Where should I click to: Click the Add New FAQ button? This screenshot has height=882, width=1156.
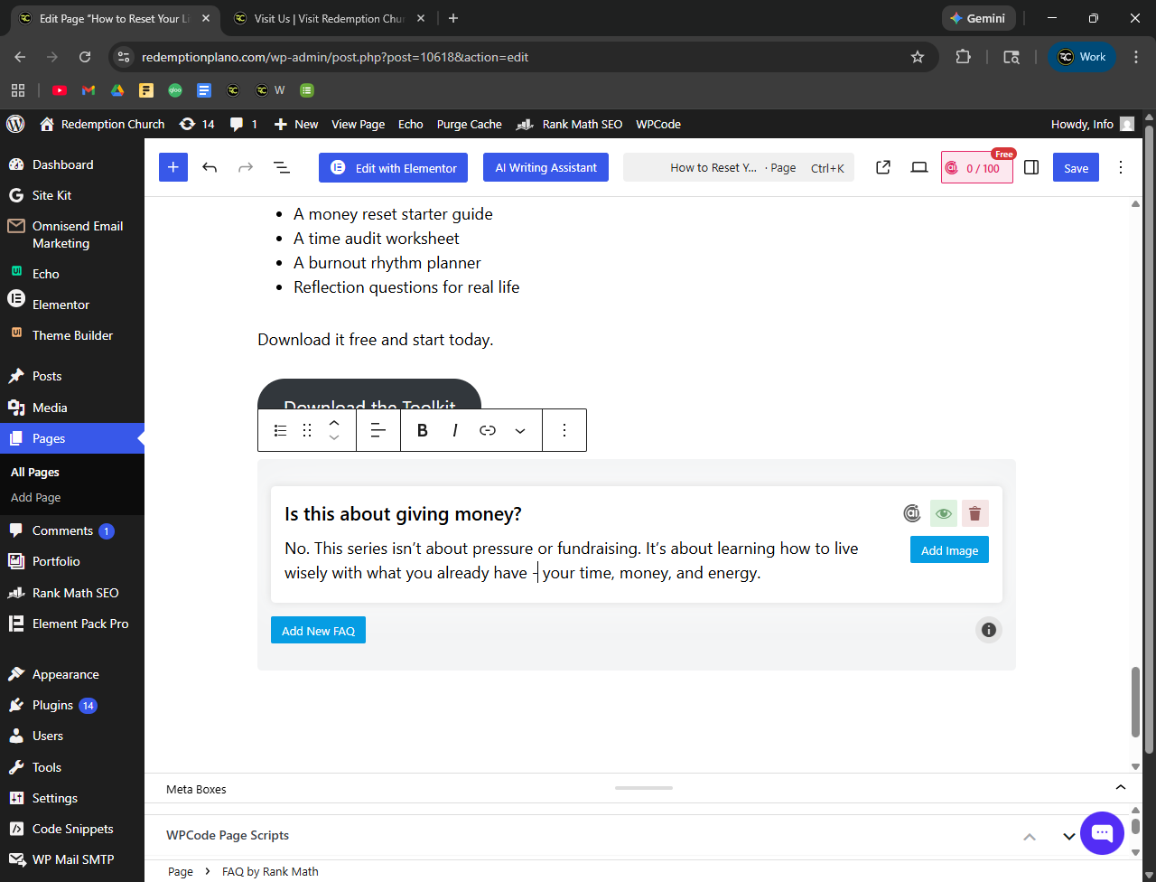coord(318,631)
